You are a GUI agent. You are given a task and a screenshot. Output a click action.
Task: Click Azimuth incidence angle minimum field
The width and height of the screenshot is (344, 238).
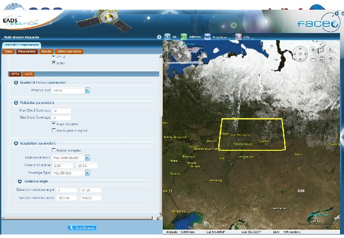[x=67, y=198]
